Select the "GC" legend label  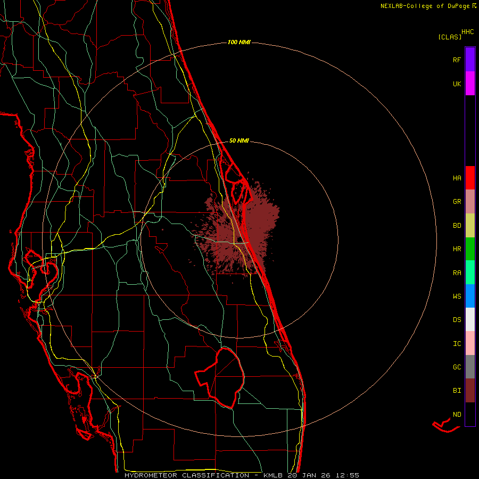[457, 367]
